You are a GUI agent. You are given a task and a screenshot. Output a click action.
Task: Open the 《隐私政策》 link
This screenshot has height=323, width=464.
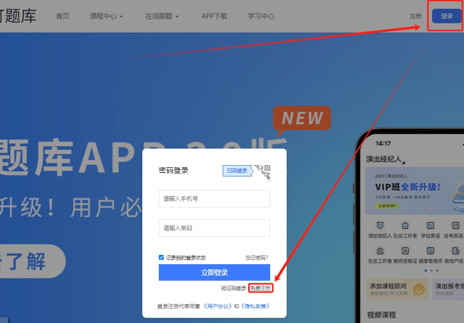[x=255, y=306]
